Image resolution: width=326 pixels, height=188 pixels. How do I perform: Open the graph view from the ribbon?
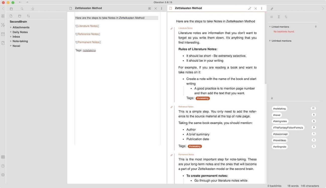click(x=3, y=25)
